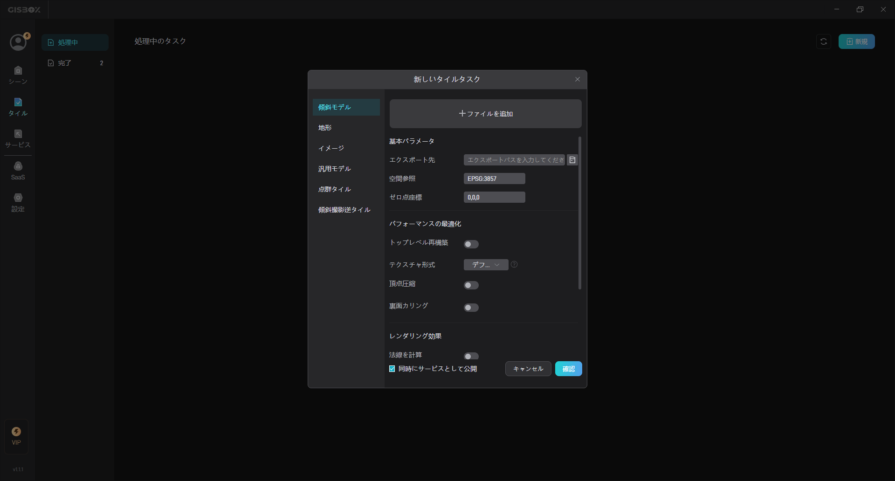Viewport: 895px width, 481px height.
Task: Click the 確認 button
Action: [568, 369]
